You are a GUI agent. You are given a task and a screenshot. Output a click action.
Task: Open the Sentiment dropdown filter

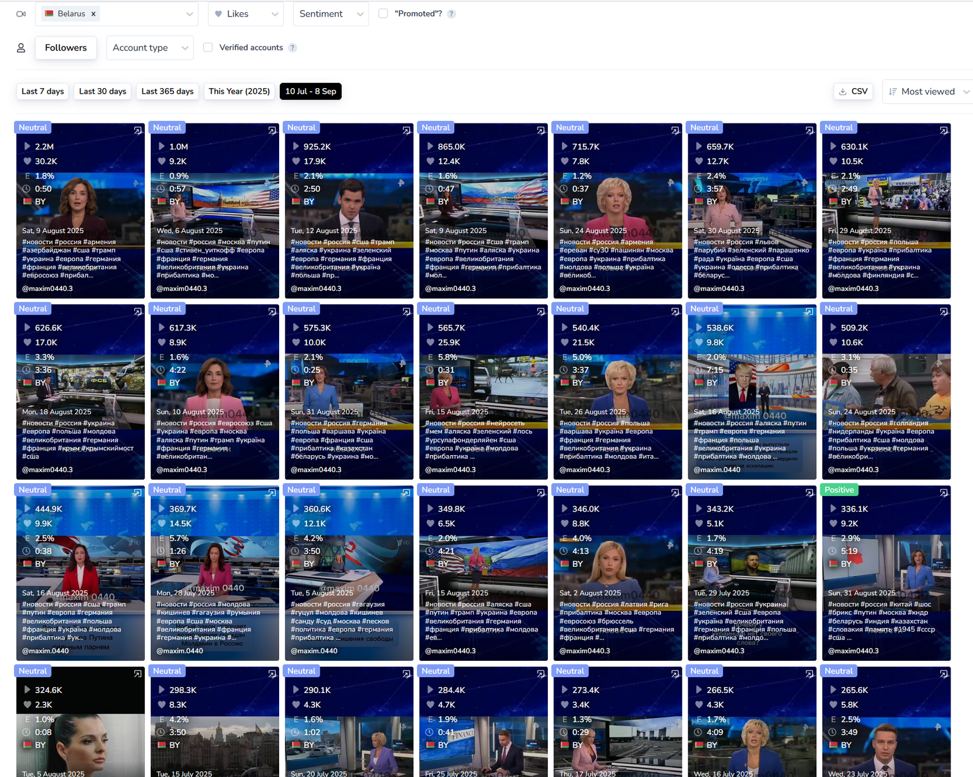click(330, 14)
